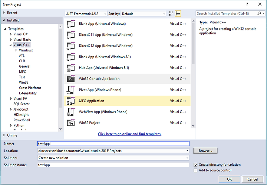Select the Win32 Project template name
Viewport: 267px width, 185px height.
point(89,123)
